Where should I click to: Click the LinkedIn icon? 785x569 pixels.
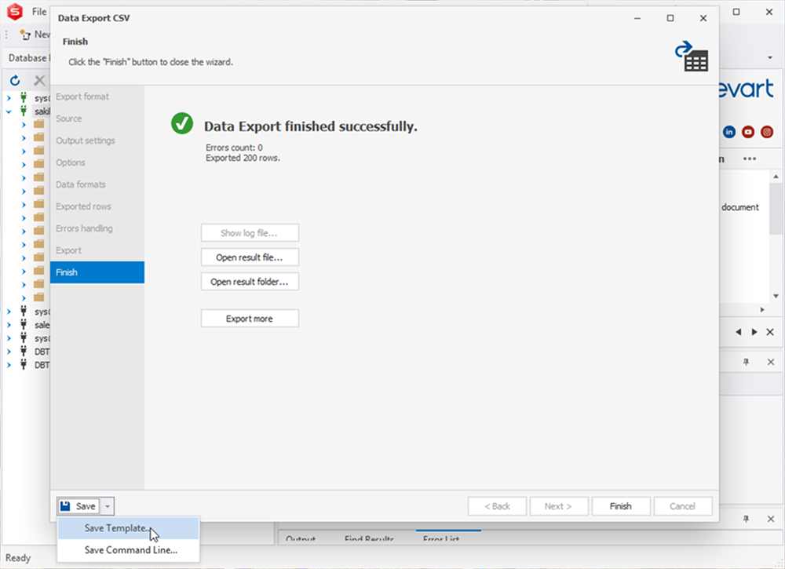point(729,132)
